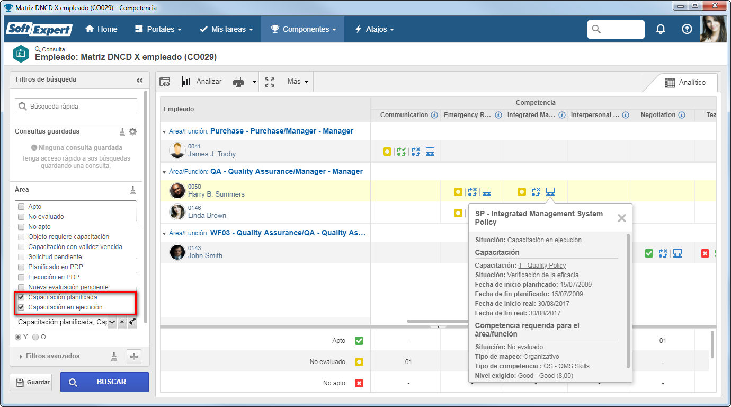This screenshot has width=731, height=407.
Task: Uncheck Capacitación planificada checkbox
Action: (x=21, y=297)
